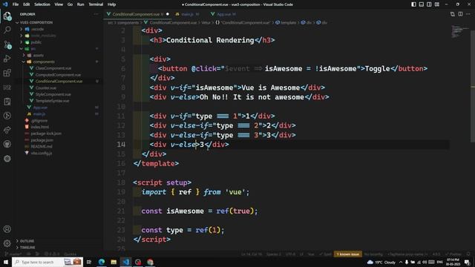Image resolution: width=475 pixels, height=267 pixels.
Task: Open package.json in Explorer
Action: coord(42,140)
